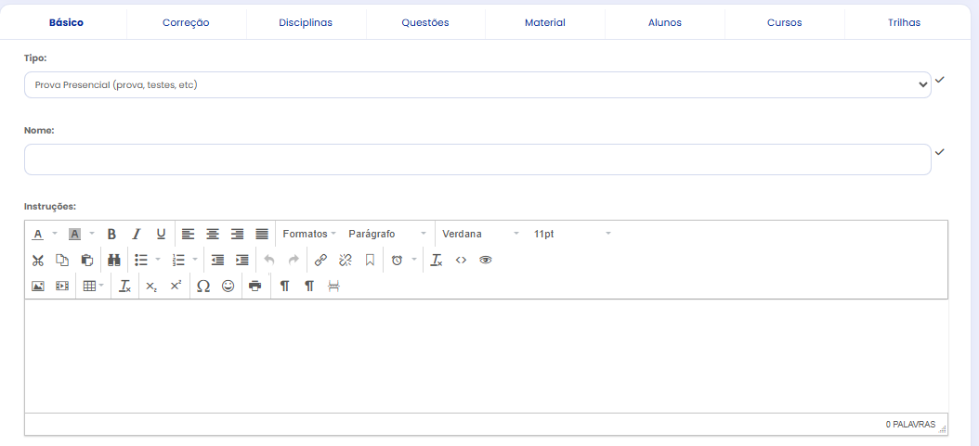This screenshot has width=979, height=446.
Task: Toggle italic formatting
Action: [x=136, y=234]
